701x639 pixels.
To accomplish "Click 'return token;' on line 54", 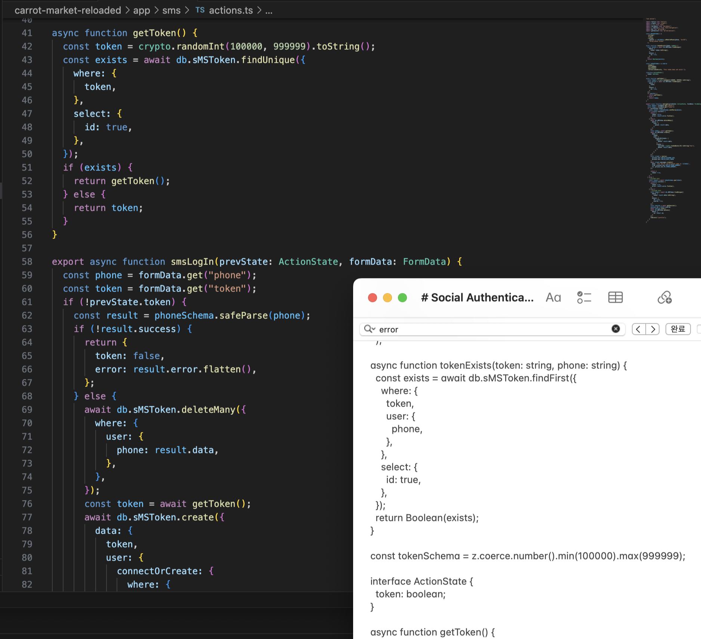I will point(108,208).
